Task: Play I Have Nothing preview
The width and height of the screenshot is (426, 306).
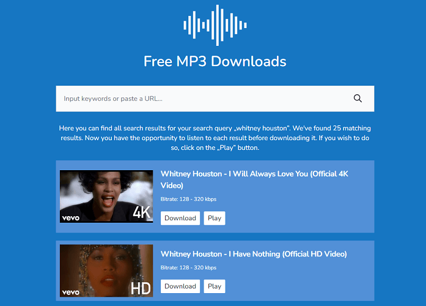Action: [215, 286]
